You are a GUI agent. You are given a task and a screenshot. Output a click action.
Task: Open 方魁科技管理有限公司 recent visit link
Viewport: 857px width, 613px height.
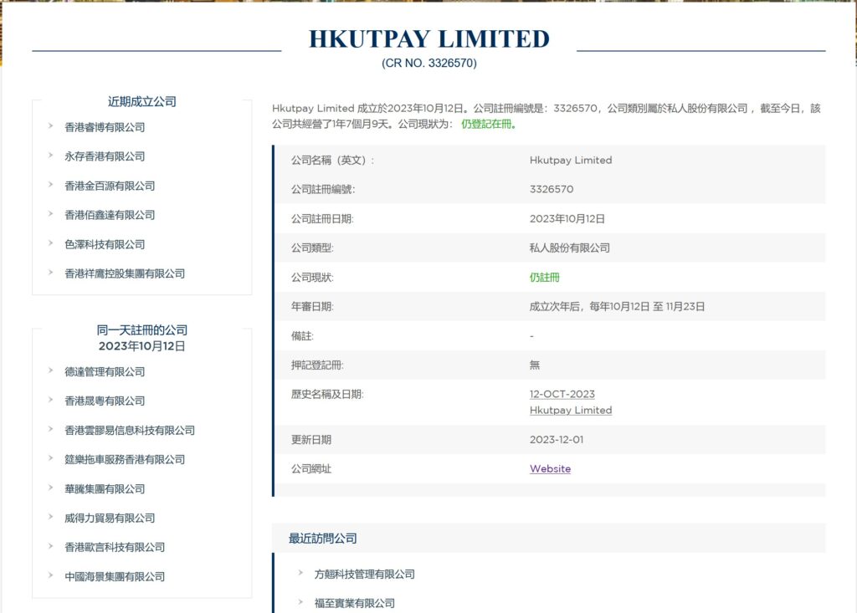[x=364, y=574]
